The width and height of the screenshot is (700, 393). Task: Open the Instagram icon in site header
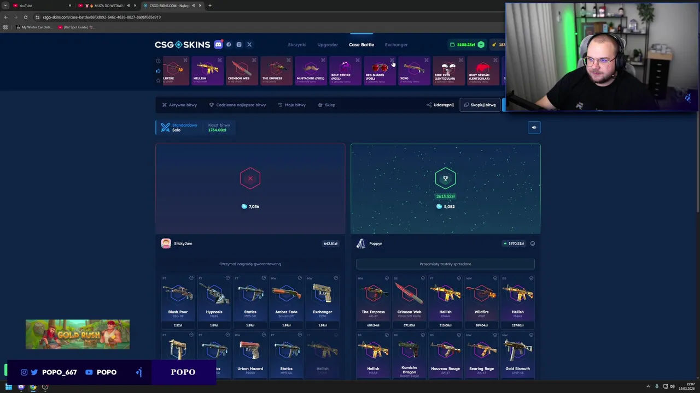[x=239, y=45]
